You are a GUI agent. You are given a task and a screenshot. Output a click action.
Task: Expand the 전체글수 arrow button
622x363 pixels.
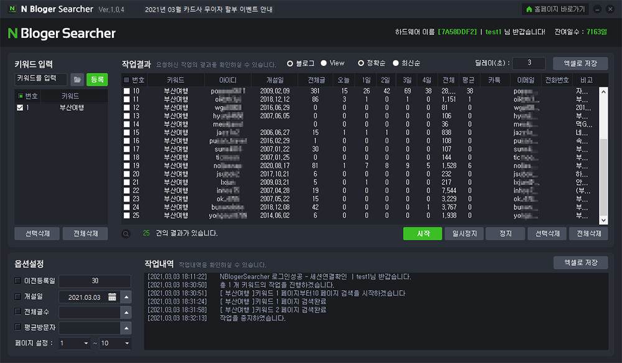tap(126, 313)
